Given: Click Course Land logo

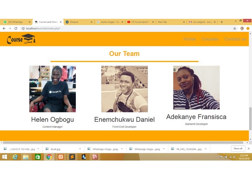Looking at the screenshot, I should pos(21,39).
